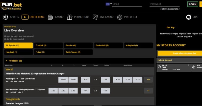Screen dimensions: 202x106
Task: Open the Casino menu item
Action: (59, 17)
